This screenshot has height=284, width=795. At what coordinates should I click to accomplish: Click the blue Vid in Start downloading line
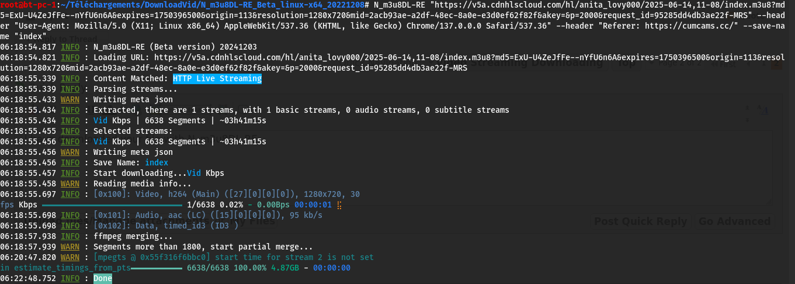[194, 173]
